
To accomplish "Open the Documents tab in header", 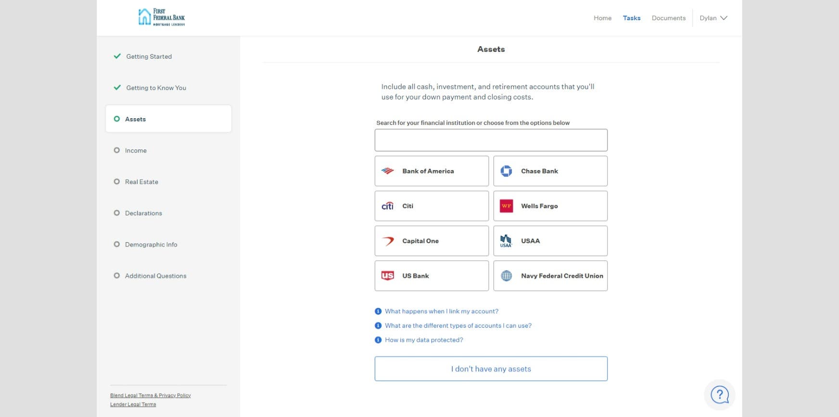I will pyautogui.click(x=668, y=18).
